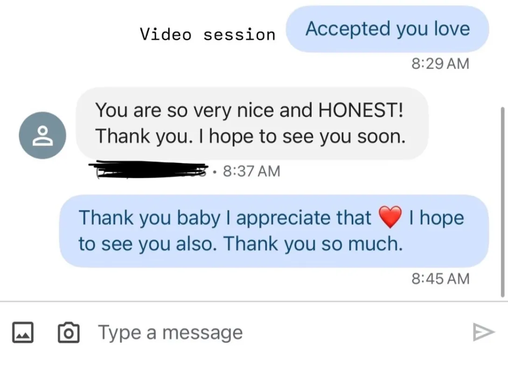Open the image gallery attachment icon
Image resolution: width=508 pixels, height=373 pixels.
click(x=22, y=332)
